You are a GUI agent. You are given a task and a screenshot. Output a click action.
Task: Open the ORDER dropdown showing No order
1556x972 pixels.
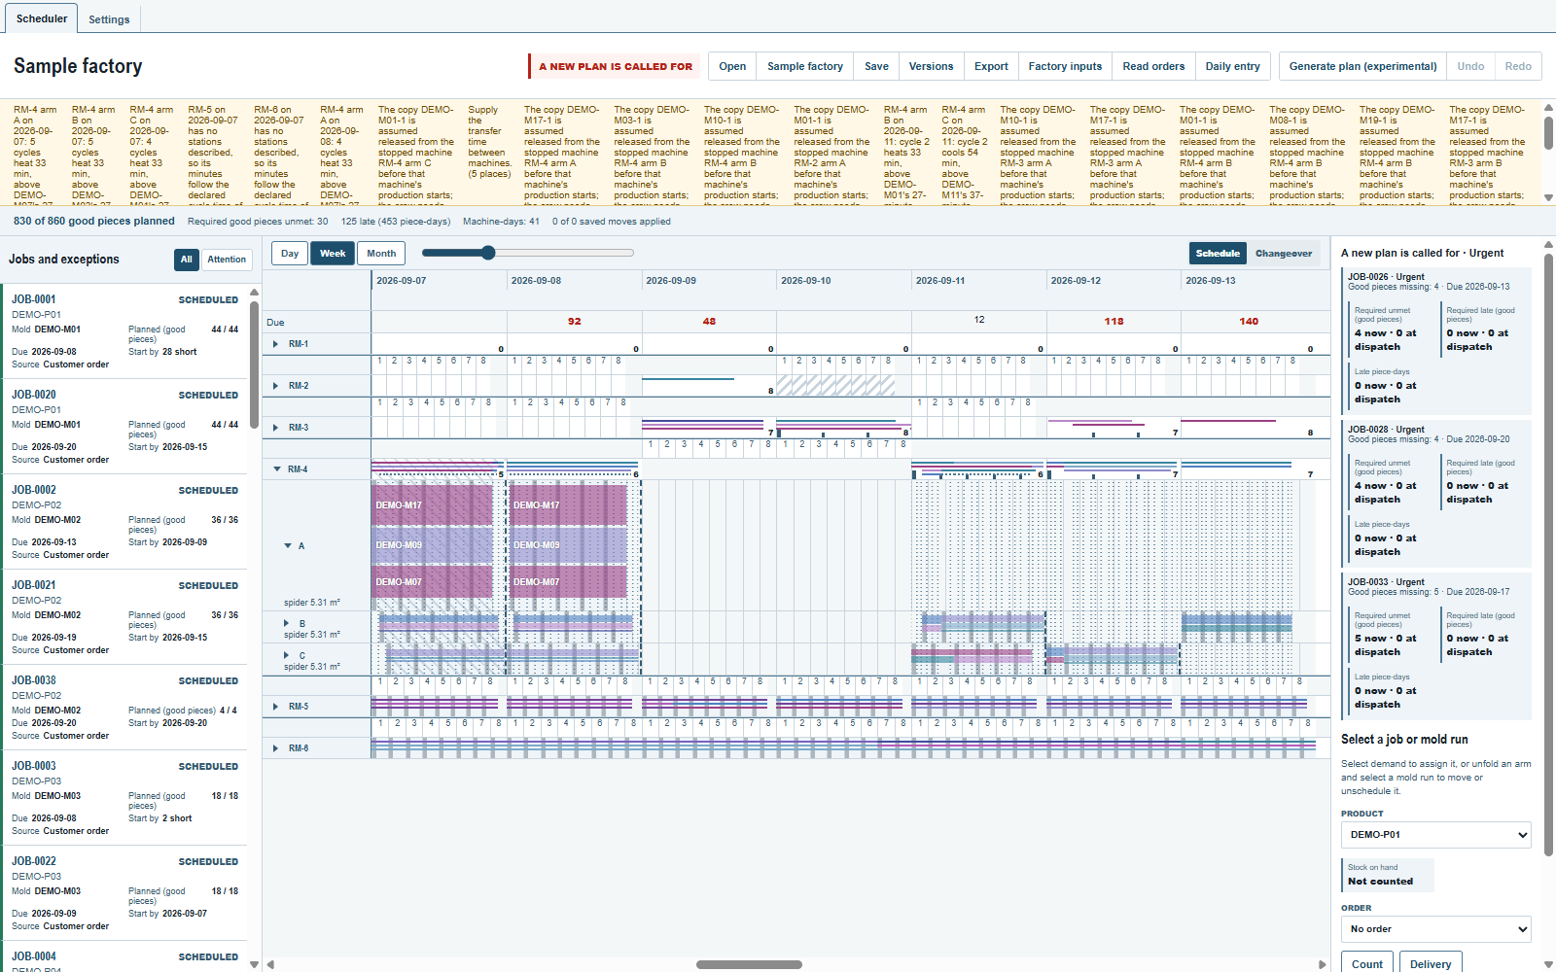coord(1436,929)
